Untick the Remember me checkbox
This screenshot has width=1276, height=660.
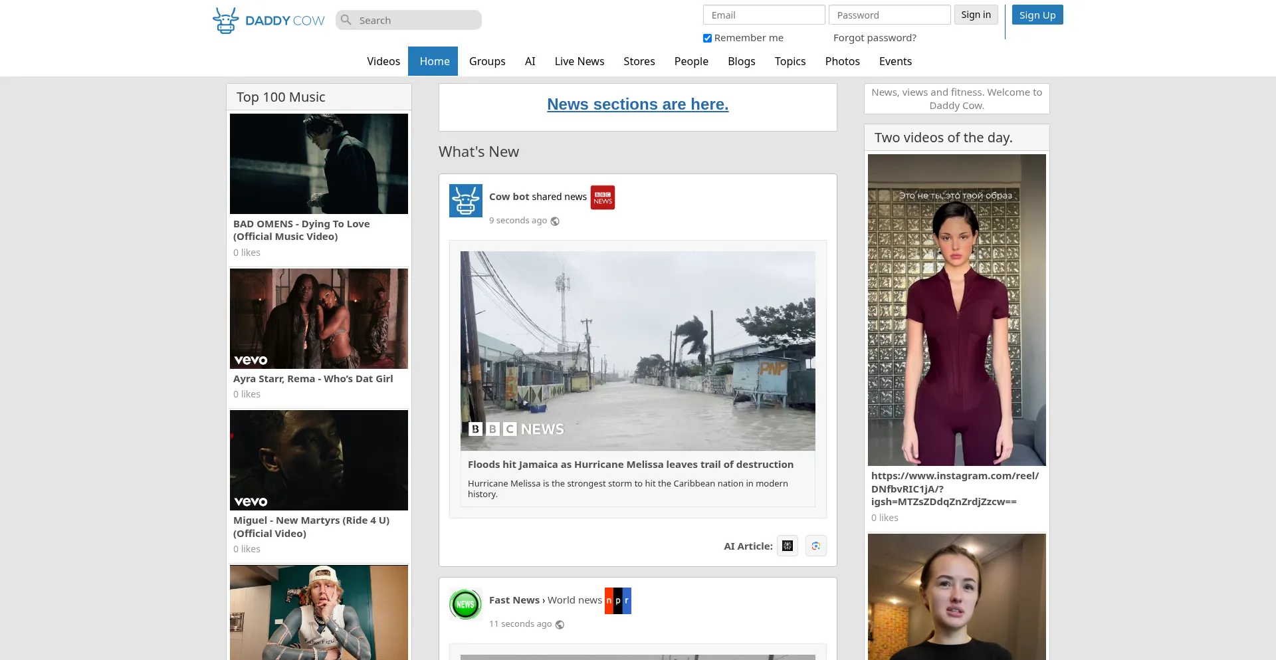coord(707,39)
